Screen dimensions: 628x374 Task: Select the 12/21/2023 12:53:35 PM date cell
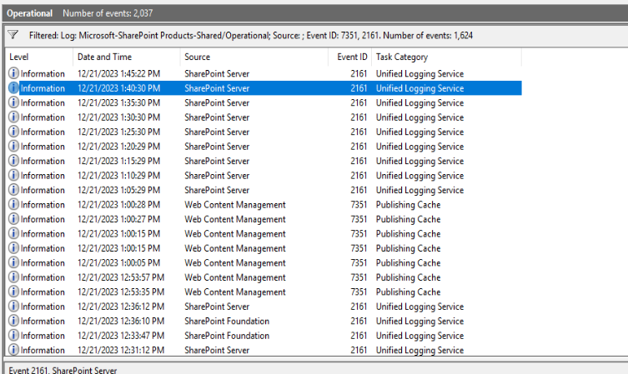(121, 292)
